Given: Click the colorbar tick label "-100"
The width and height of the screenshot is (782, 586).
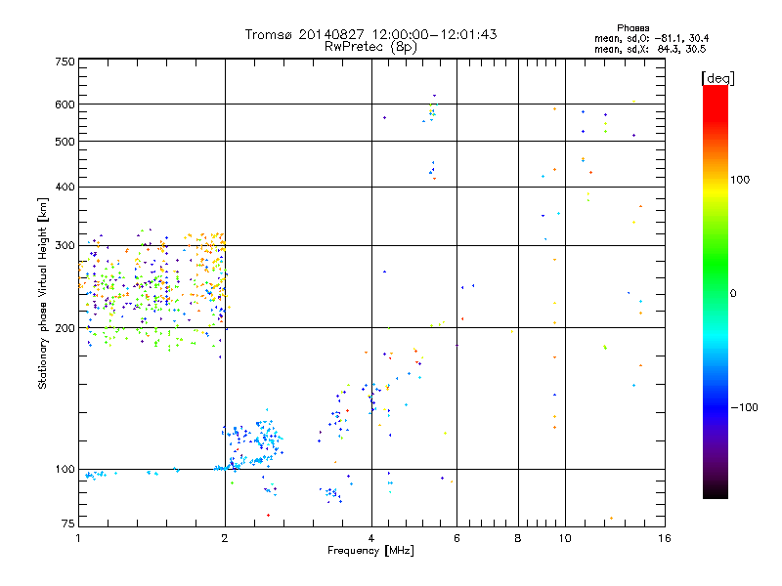Looking at the screenshot, I should point(744,407).
